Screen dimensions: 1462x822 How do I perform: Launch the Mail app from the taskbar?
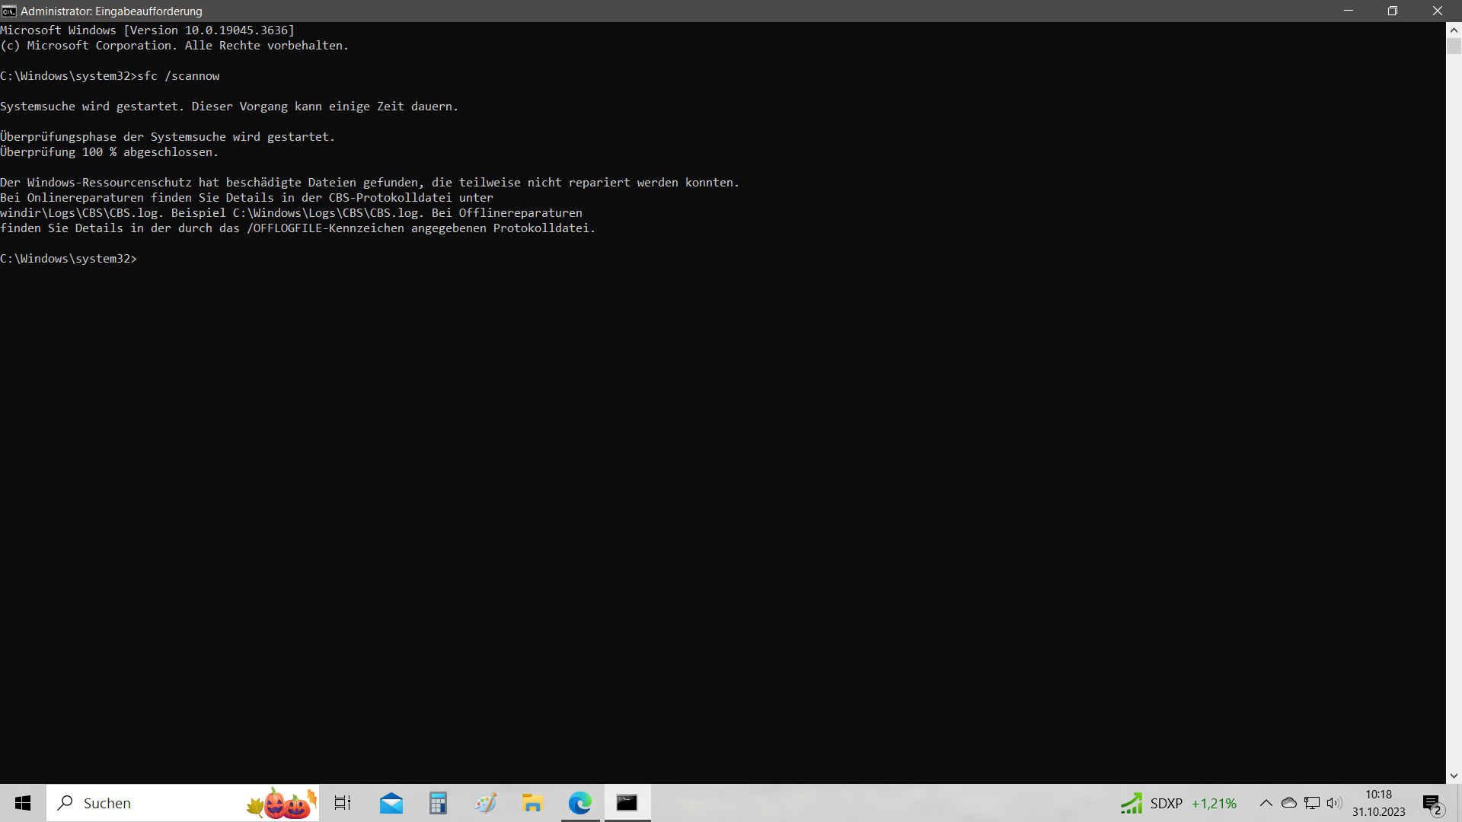pyautogui.click(x=391, y=803)
